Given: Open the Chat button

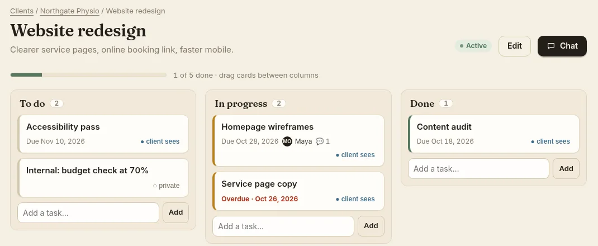Looking at the screenshot, I should pyautogui.click(x=562, y=46).
